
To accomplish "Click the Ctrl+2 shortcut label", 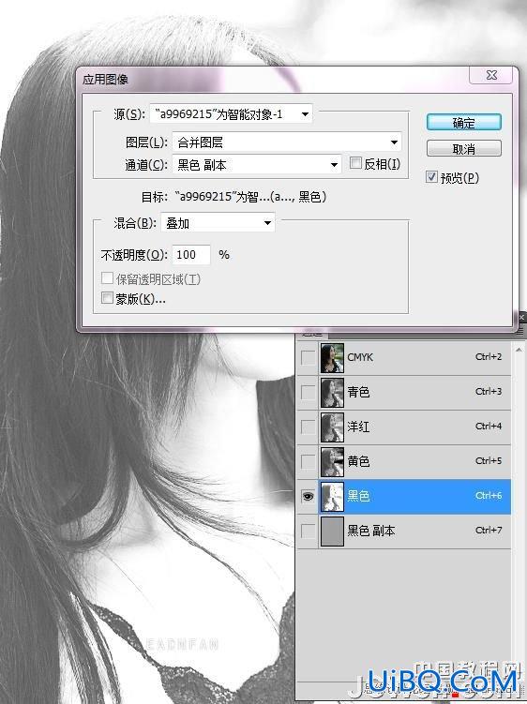I will (489, 357).
